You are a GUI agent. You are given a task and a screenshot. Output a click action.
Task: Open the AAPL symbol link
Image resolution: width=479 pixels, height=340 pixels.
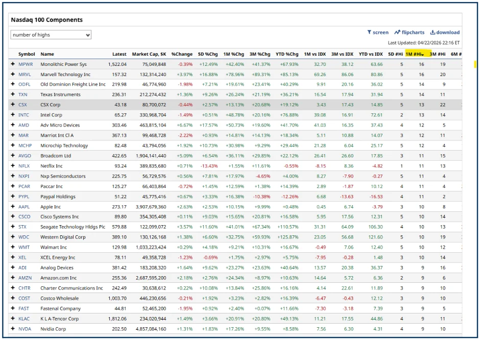tap(24, 207)
